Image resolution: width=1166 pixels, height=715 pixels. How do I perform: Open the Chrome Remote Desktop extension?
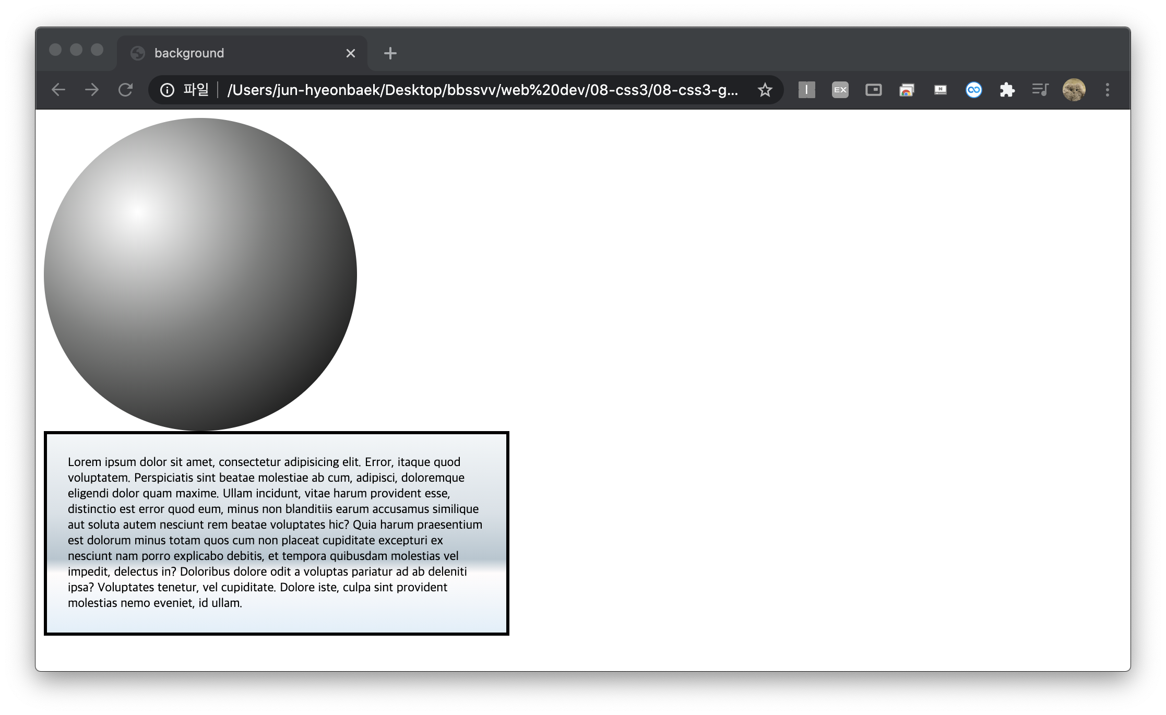coord(907,90)
